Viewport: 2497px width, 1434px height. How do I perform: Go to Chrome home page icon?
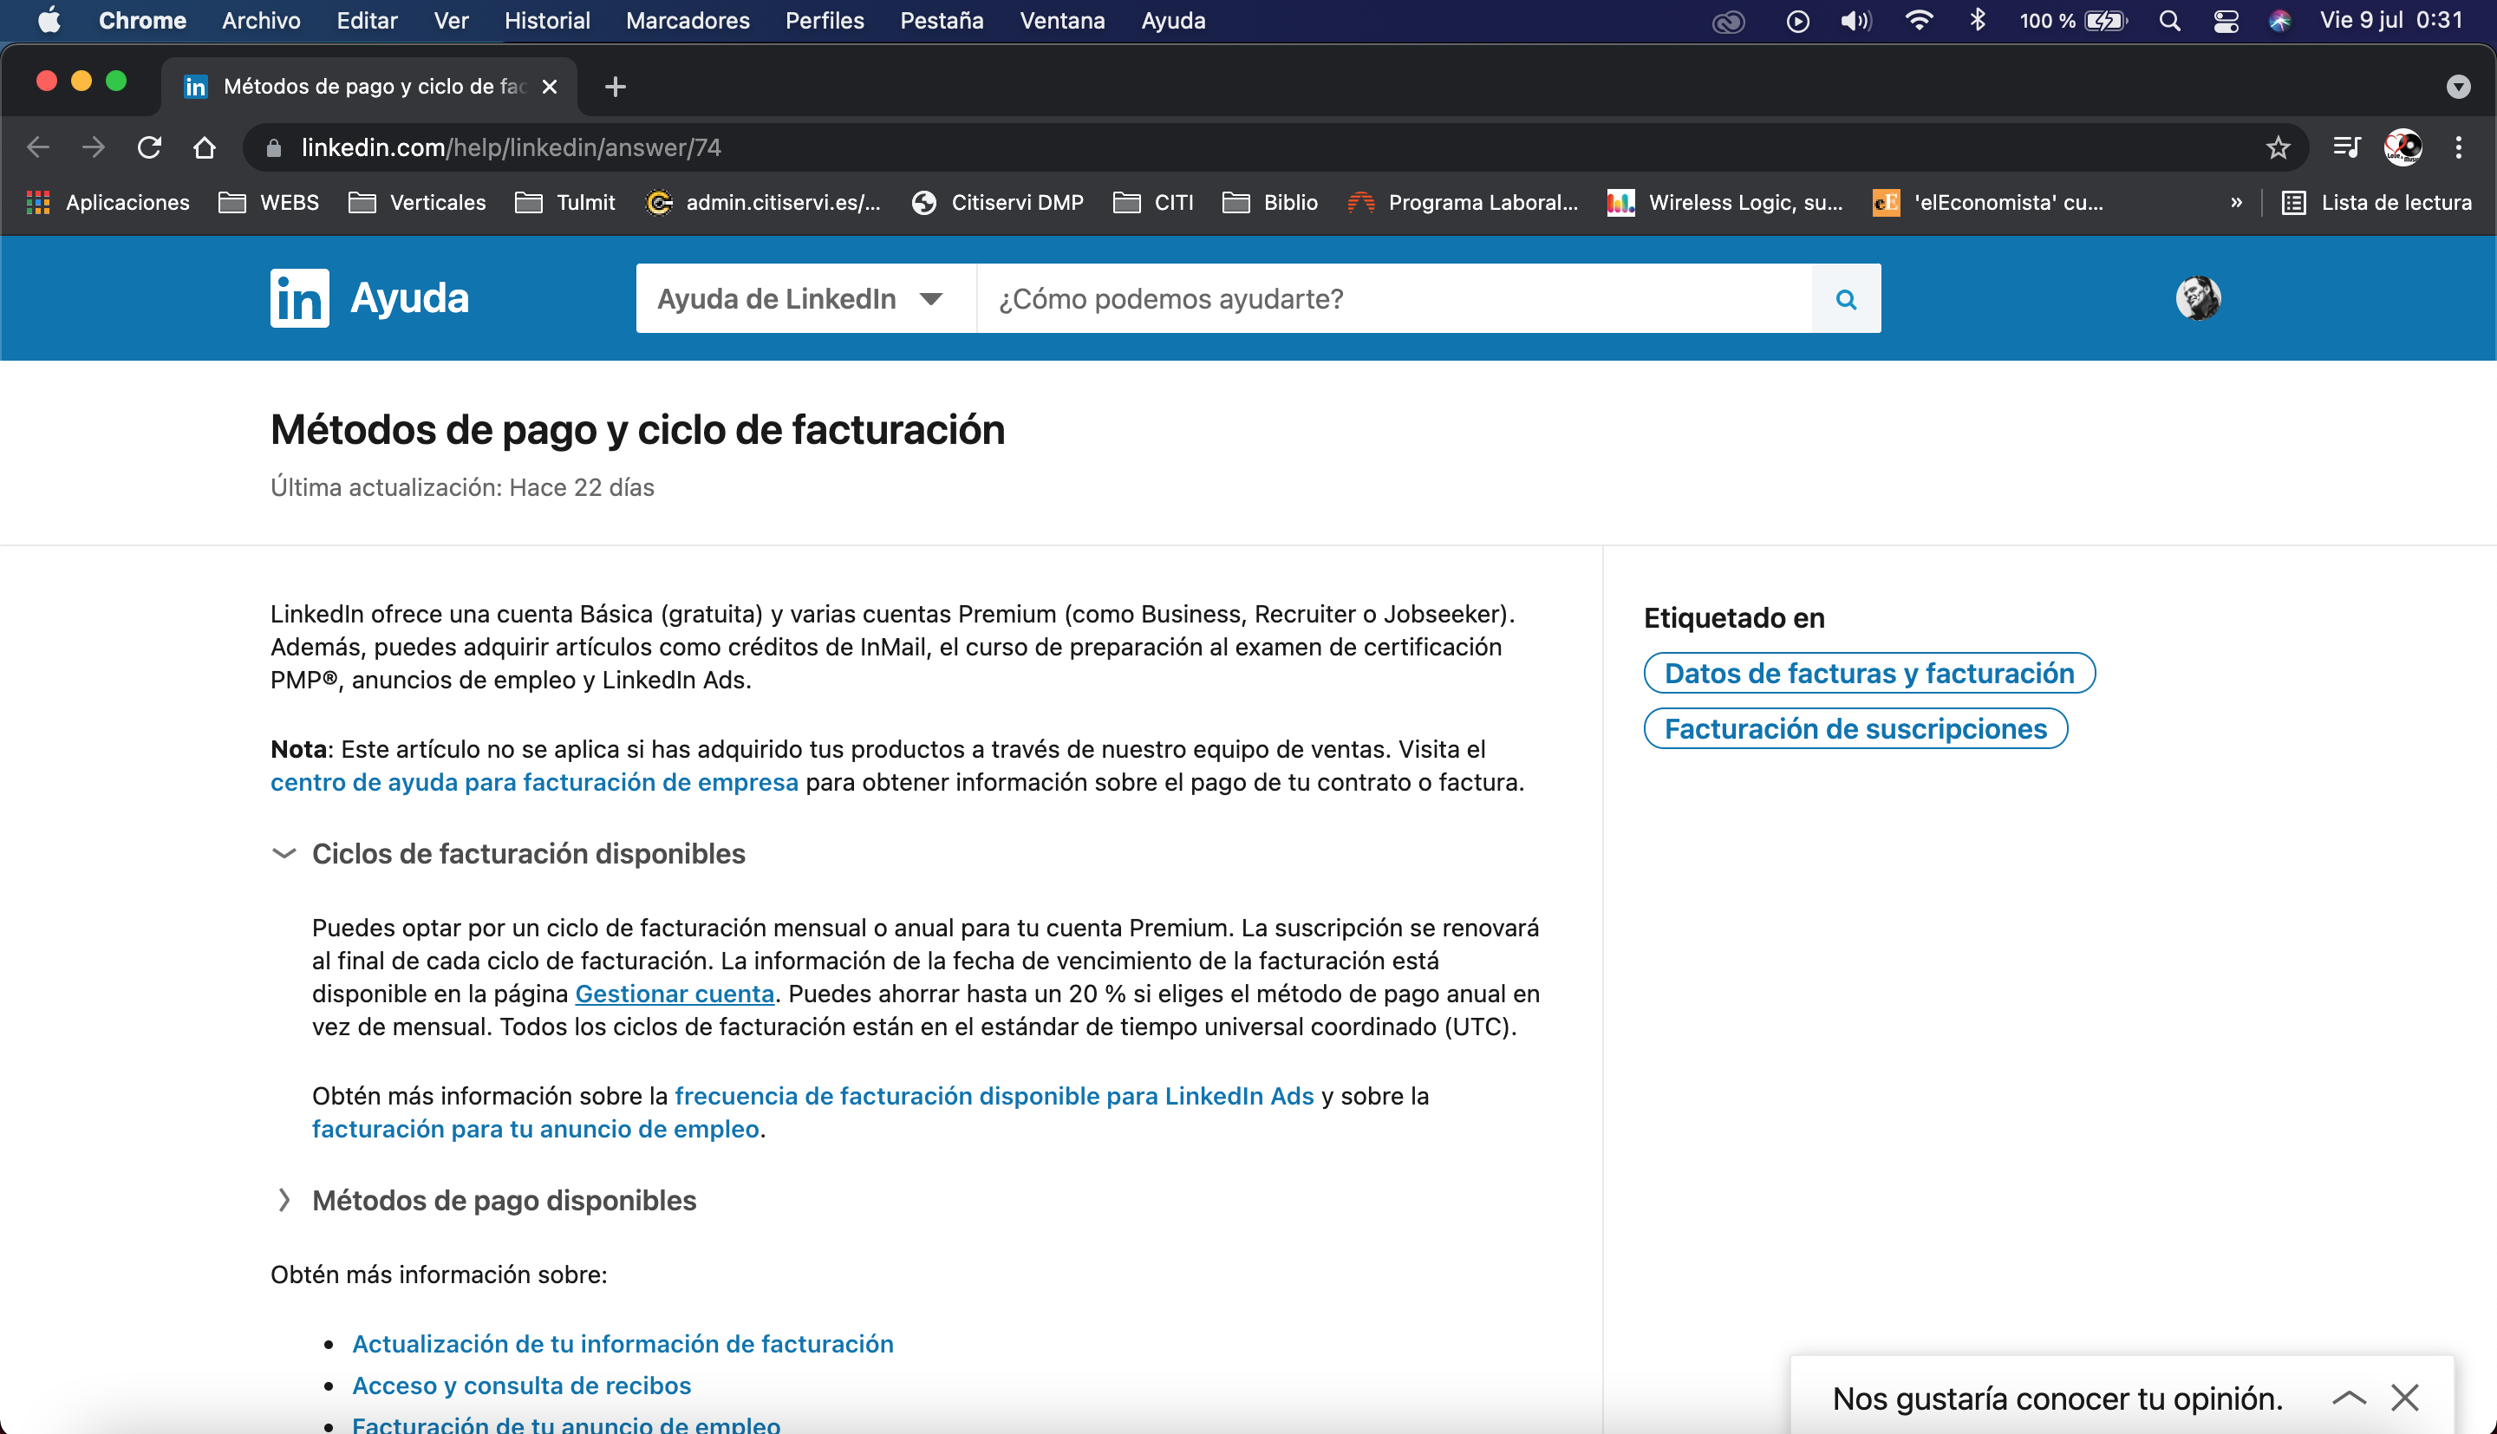click(x=204, y=147)
